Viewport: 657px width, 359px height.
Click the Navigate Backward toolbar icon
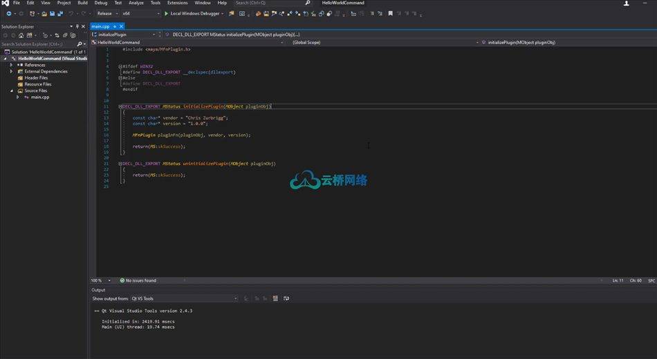[x=9, y=14]
